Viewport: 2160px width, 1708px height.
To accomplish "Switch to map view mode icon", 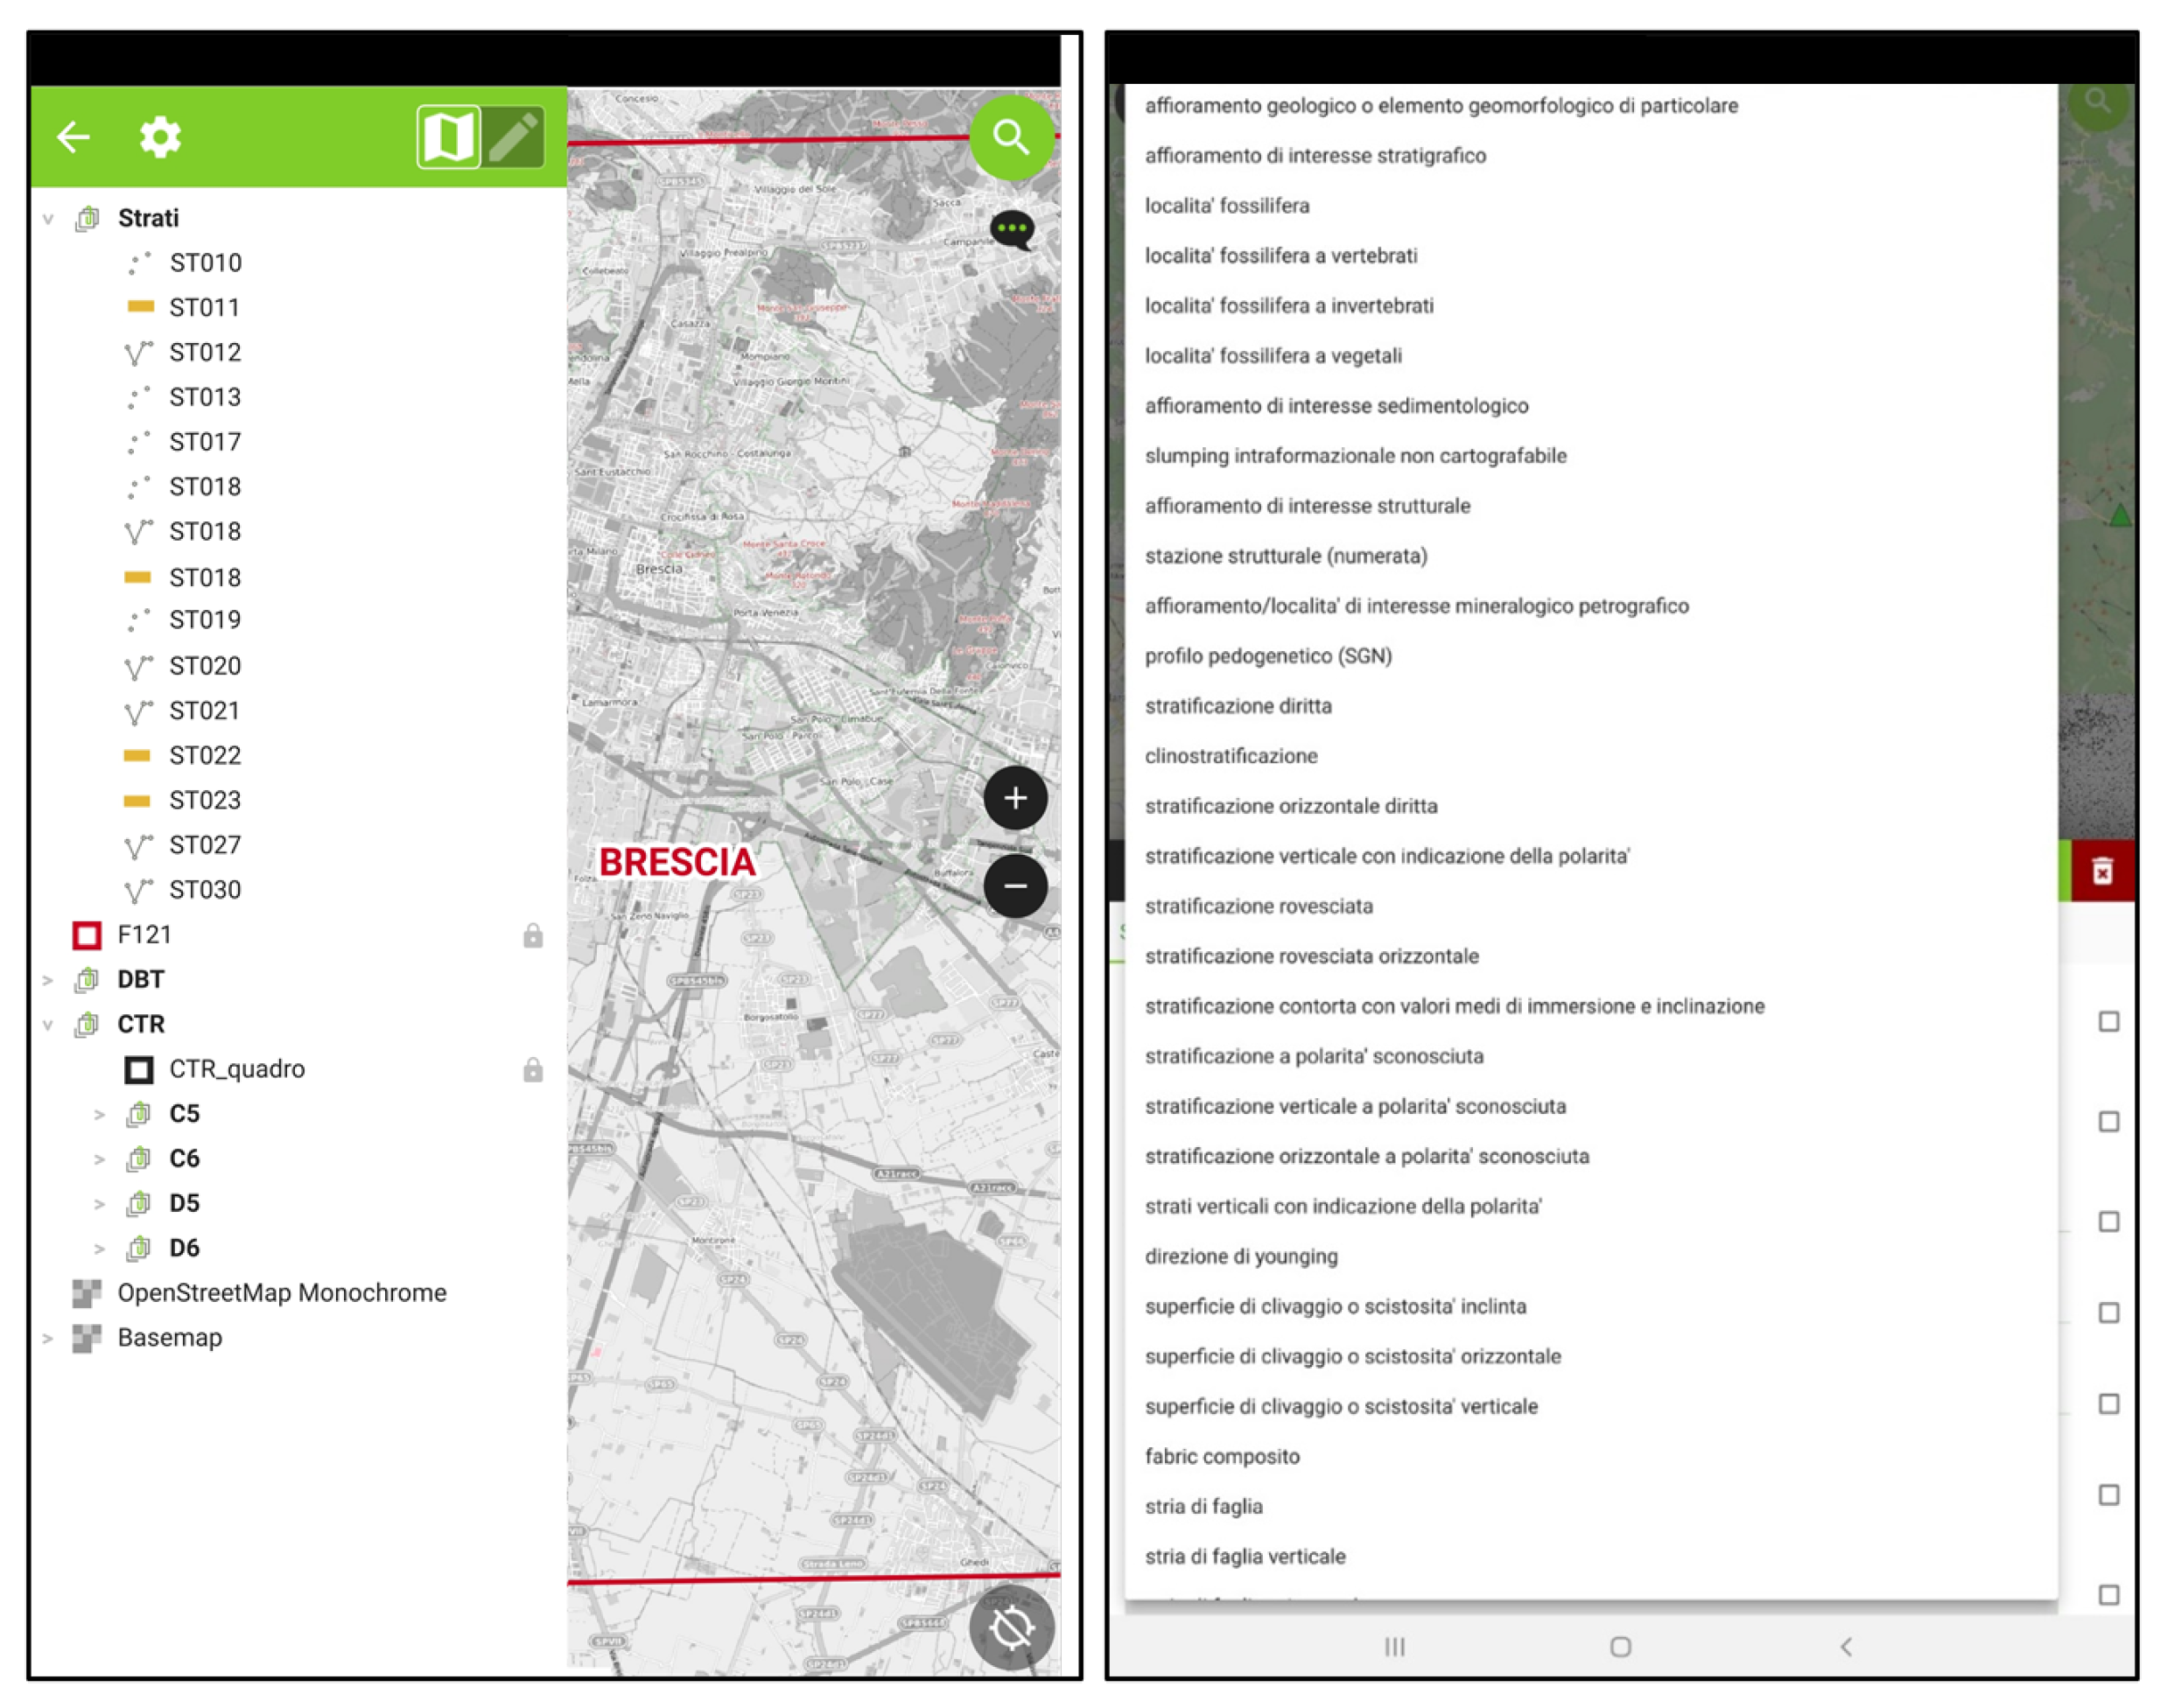I will [448, 136].
